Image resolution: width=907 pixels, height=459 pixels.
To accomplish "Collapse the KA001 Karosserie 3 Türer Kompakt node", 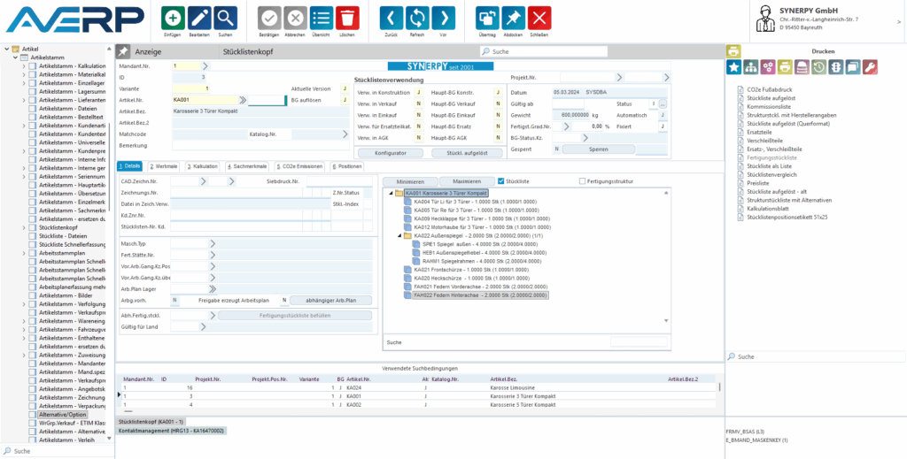I will tap(390, 193).
